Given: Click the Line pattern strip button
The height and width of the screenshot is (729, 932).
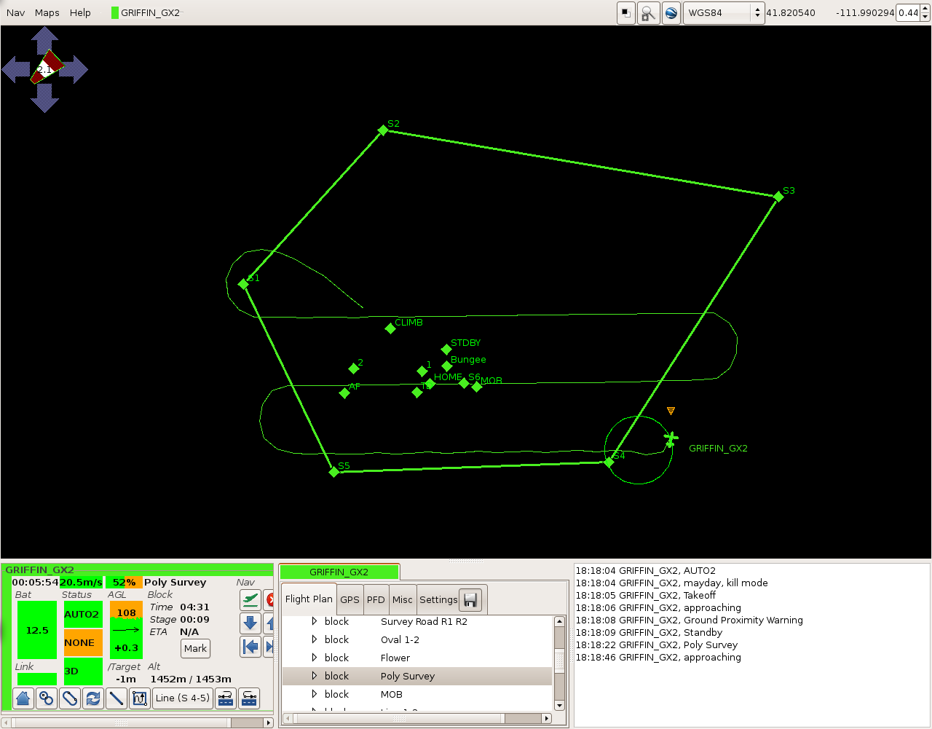Looking at the screenshot, I should click(x=116, y=698).
